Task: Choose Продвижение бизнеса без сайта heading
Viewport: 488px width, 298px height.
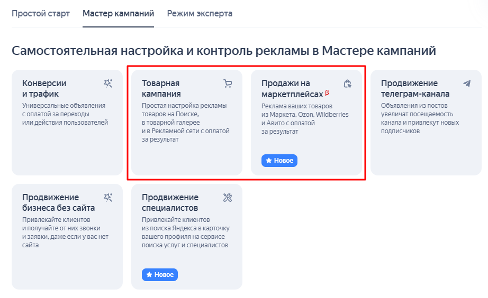Action: [59, 202]
